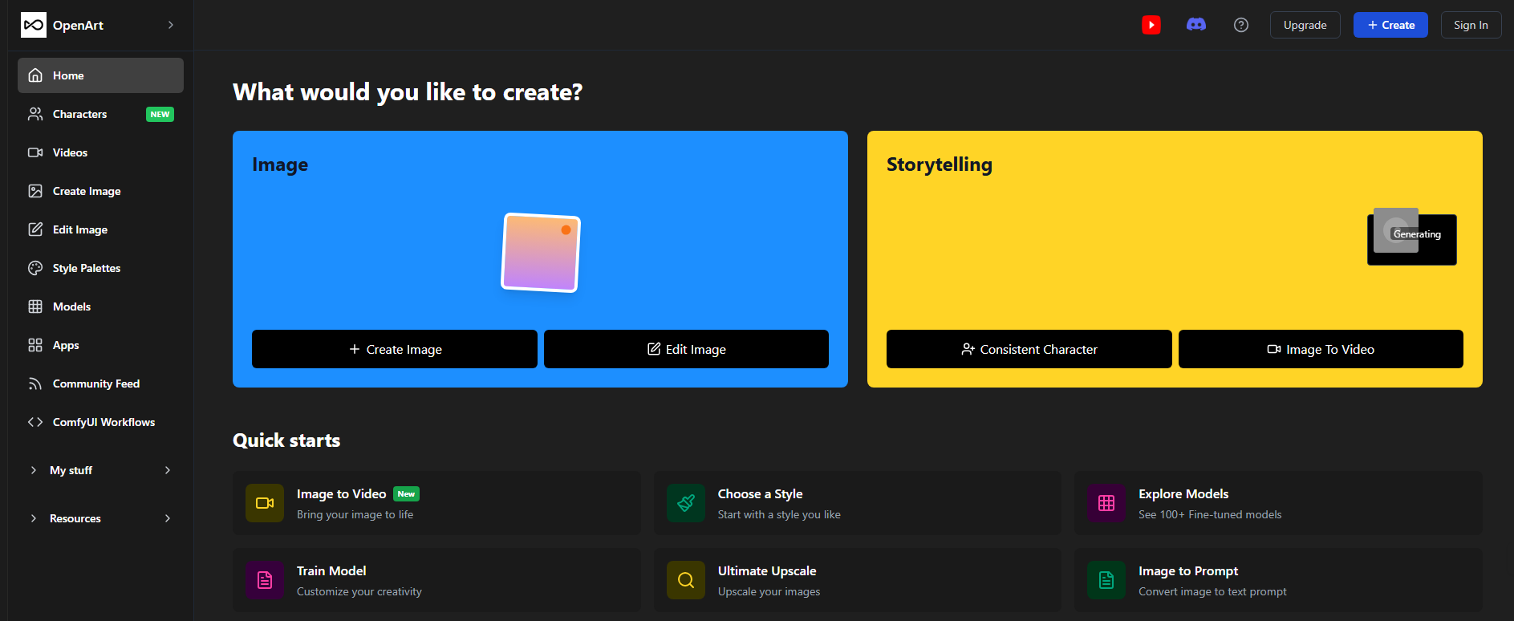Go to Community Feed in sidebar
Screen dimensions: 1514x621
coord(95,384)
